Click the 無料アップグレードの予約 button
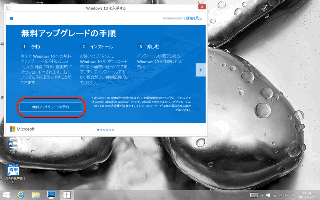 [x=51, y=107]
